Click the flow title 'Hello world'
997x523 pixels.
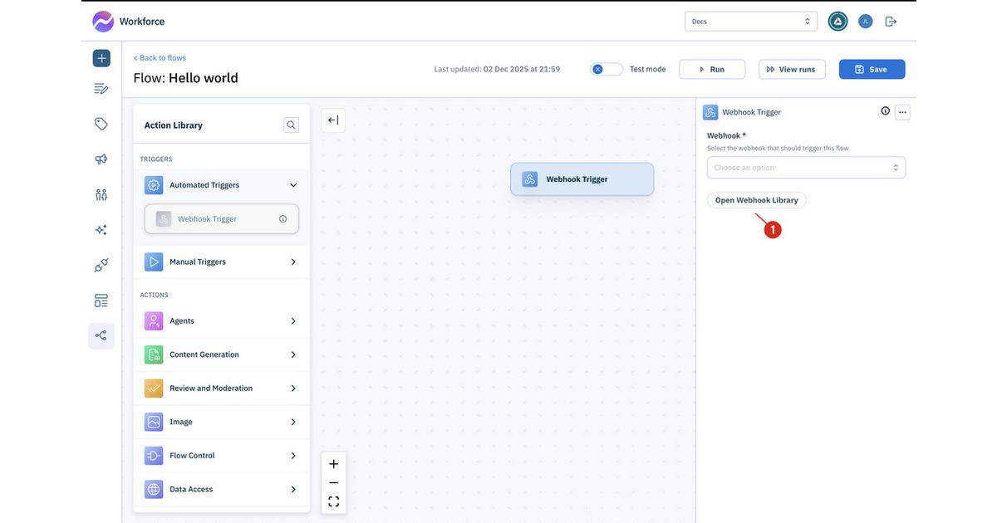coord(204,78)
